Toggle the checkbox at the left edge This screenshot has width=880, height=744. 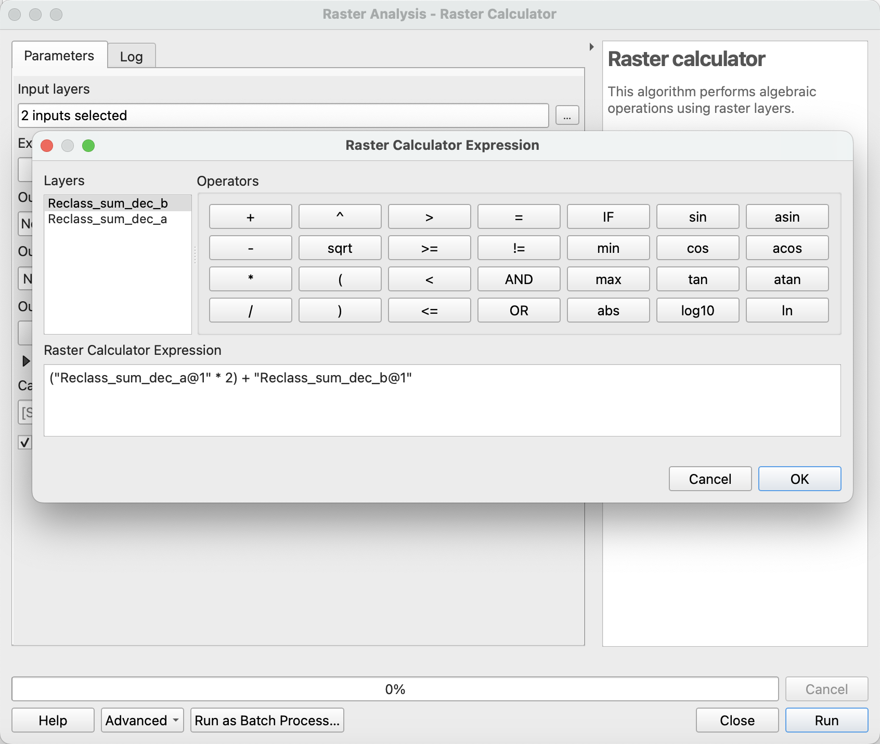(24, 442)
